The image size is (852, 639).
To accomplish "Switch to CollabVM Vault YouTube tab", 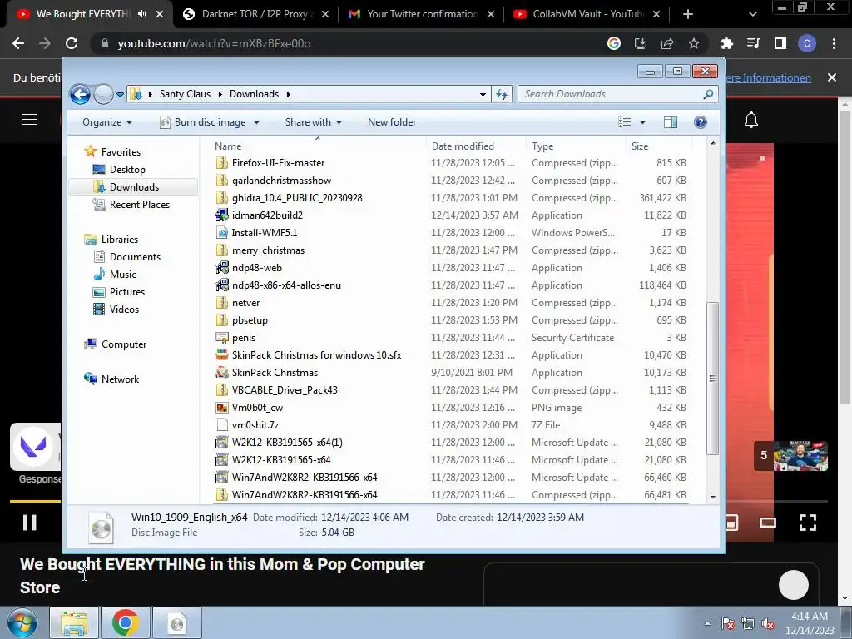I will (x=587, y=14).
